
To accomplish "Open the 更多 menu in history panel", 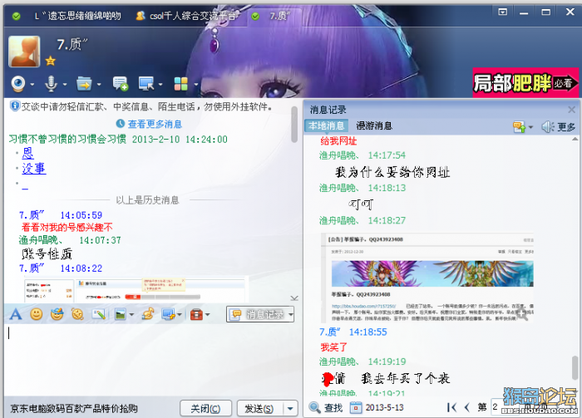I will click(x=566, y=127).
